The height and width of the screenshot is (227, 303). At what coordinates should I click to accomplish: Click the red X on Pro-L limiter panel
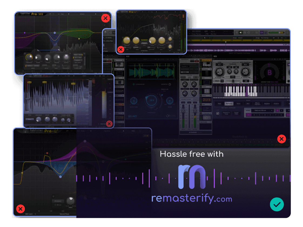coord(109,124)
